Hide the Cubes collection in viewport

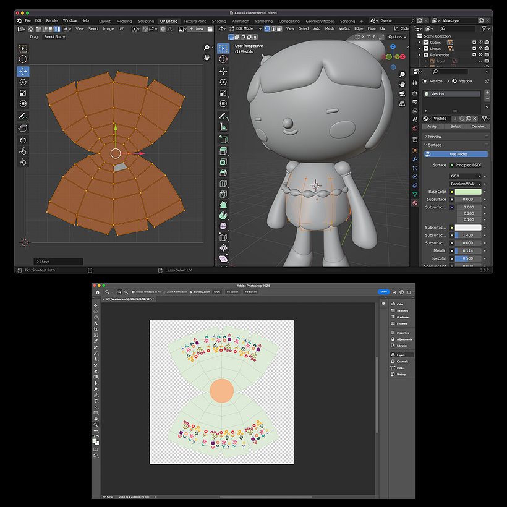480,42
